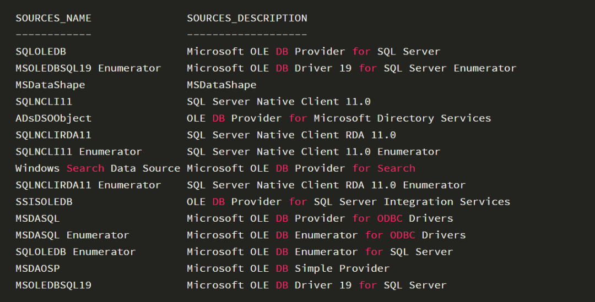Screen dimensions: 595x302
Task: Click the SQLNCLIRDA11 Enumerator source name
Action: tap(88, 185)
